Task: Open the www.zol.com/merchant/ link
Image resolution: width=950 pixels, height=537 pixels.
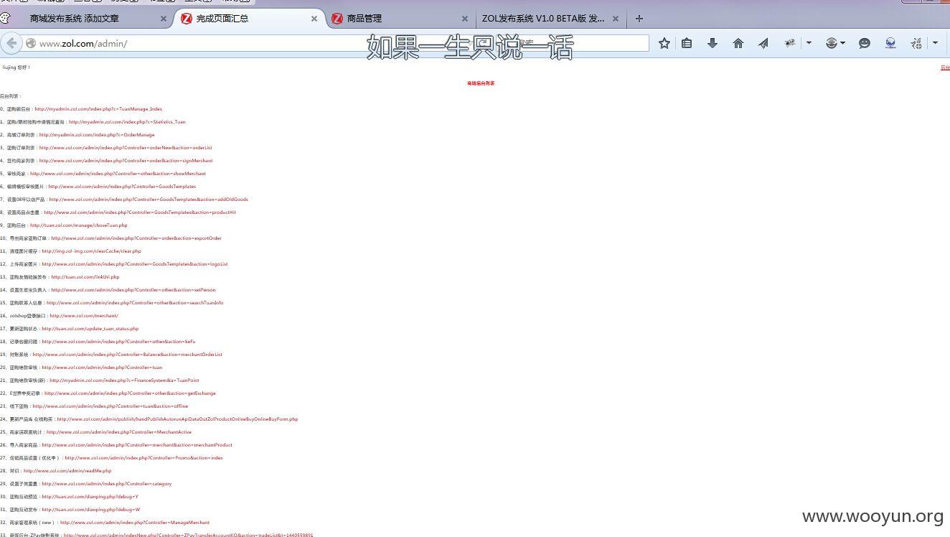Action: (x=84, y=316)
